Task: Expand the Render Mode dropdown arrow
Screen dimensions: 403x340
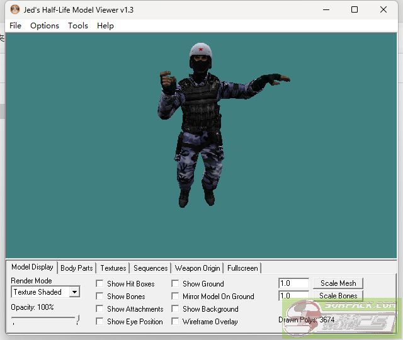Action: pos(74,292)
